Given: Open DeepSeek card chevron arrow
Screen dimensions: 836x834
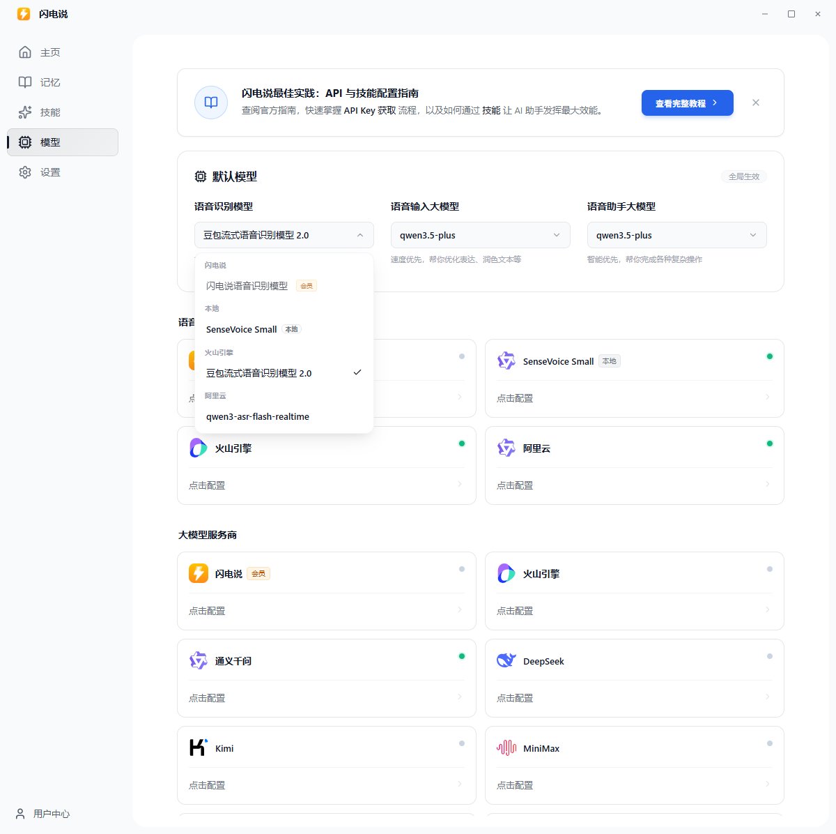Looking at the screenshot, I should pos(768,697).
